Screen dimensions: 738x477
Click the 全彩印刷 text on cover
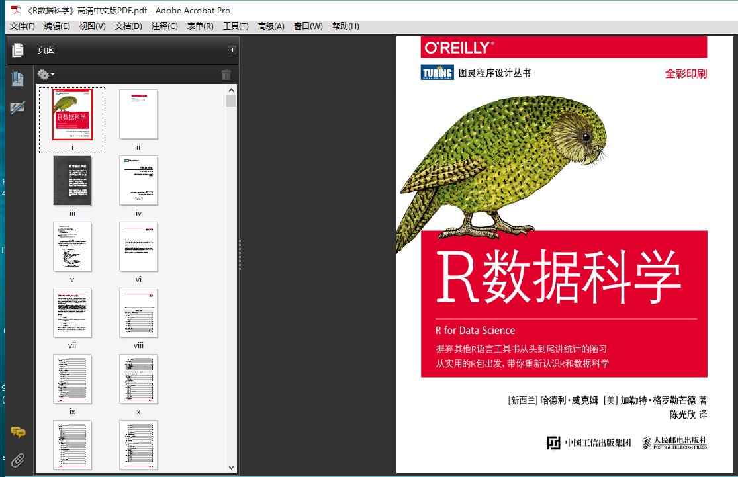(x=686, y=74)
